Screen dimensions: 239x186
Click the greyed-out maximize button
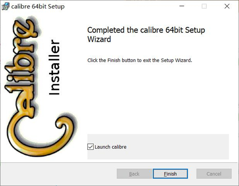pyautogui.click(x=204, y=6)
